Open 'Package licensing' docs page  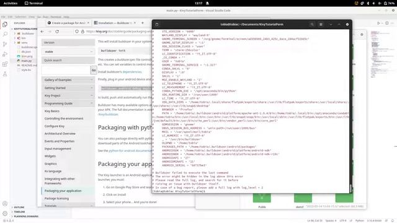(x=56, y=198)
